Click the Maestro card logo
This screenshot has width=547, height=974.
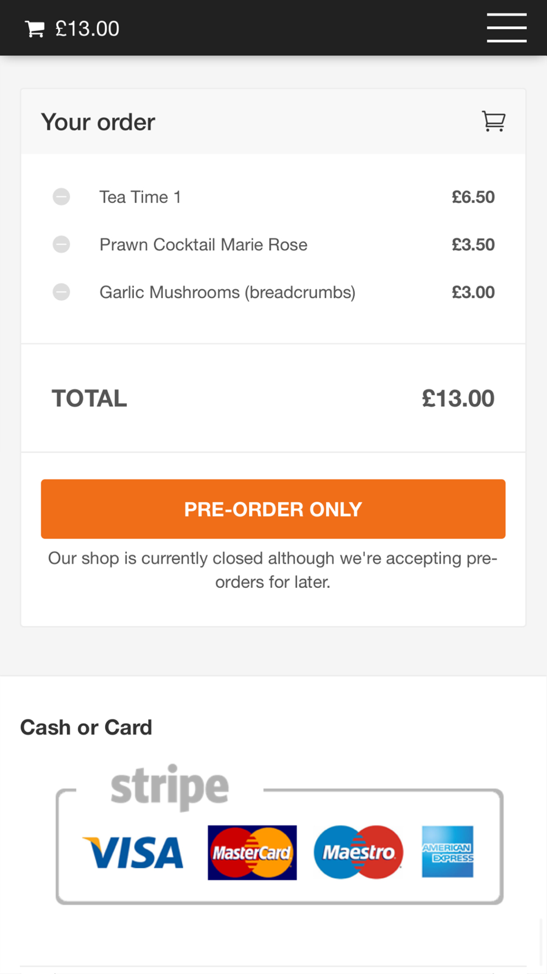358,852
